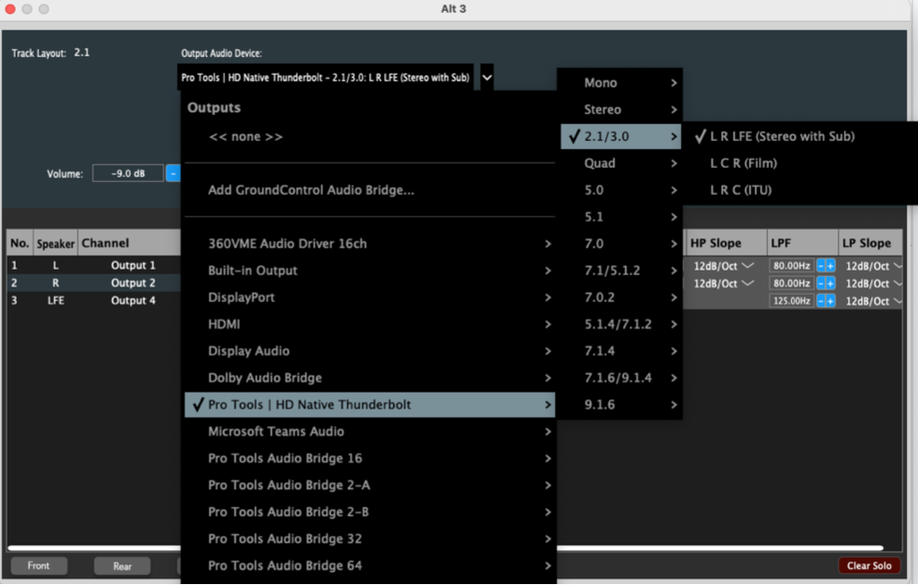Click the LP Slope column header

coord(870,244)
